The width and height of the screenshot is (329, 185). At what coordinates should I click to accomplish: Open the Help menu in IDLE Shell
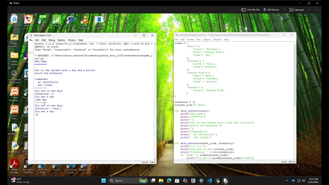[81, 40]
